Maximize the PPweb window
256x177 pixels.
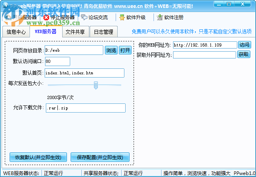tap(229, 4)
